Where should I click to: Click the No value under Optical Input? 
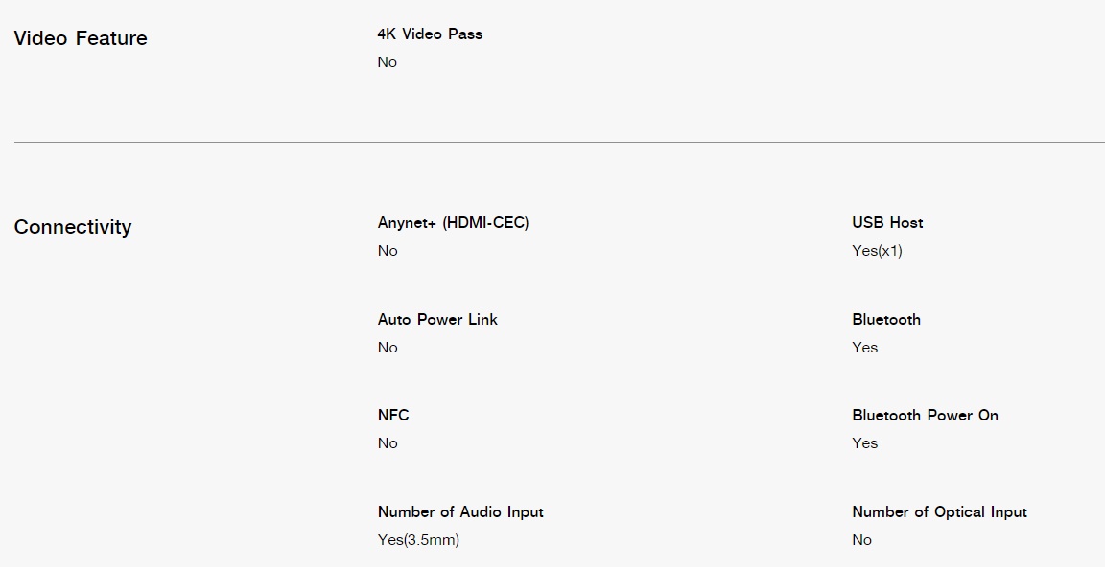(861, 539)
